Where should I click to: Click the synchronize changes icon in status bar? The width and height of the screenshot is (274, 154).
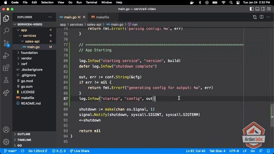(x=23, y=151)
